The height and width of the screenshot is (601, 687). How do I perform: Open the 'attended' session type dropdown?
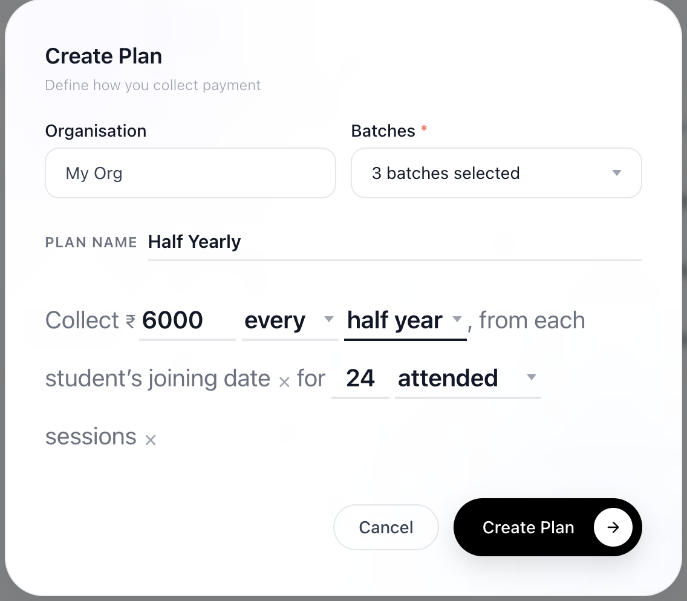(x=531, y=377)
